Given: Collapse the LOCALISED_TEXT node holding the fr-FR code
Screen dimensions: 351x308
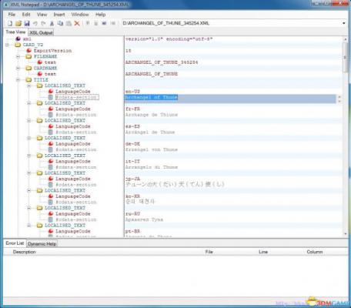Looking at the screenshot, I should pos(29,103).
